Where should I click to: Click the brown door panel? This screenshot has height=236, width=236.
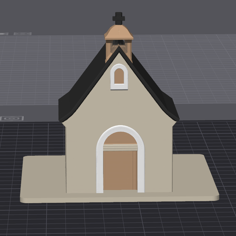120,171
